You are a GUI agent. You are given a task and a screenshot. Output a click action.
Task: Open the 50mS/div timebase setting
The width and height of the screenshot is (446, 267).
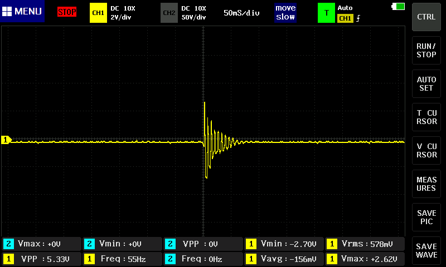click(x=241, y=12)
